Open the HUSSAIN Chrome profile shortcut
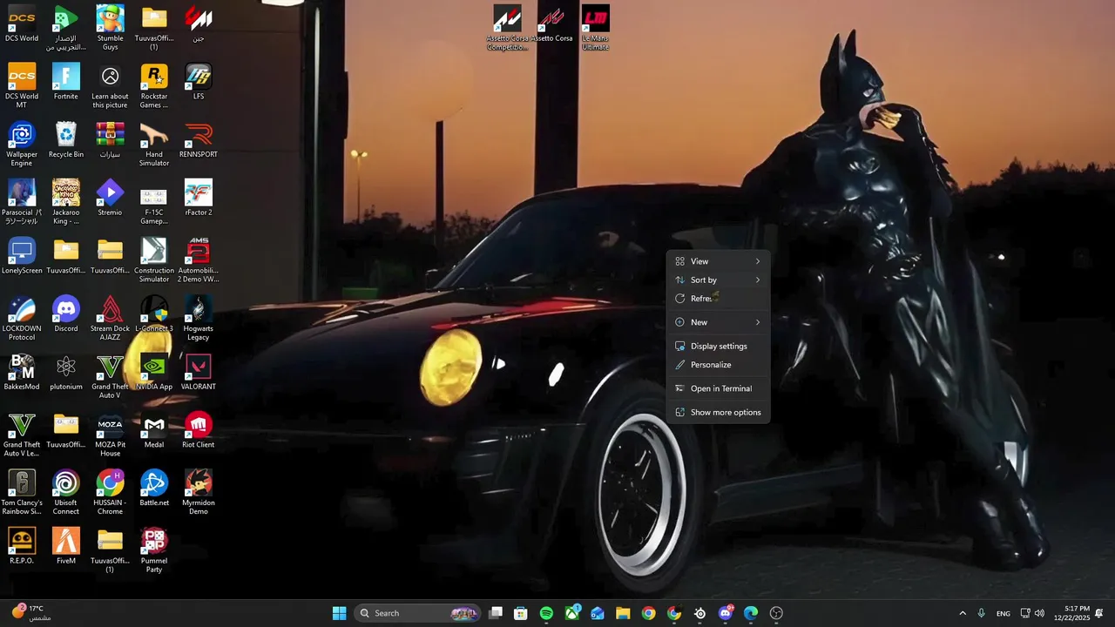 coord(110,492)
